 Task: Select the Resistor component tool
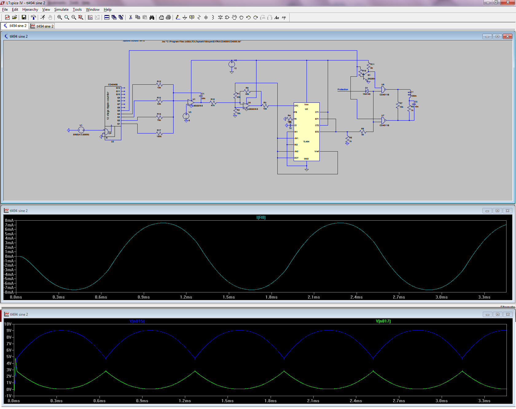tap(199, 17)
